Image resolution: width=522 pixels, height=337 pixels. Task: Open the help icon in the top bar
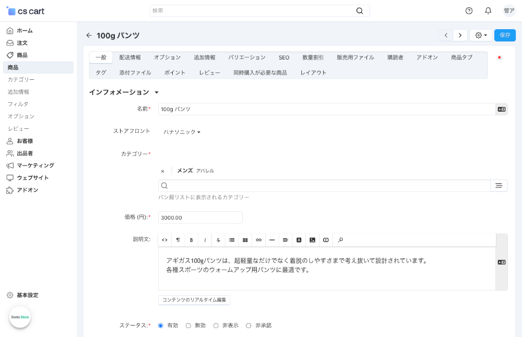click(469, 10)
